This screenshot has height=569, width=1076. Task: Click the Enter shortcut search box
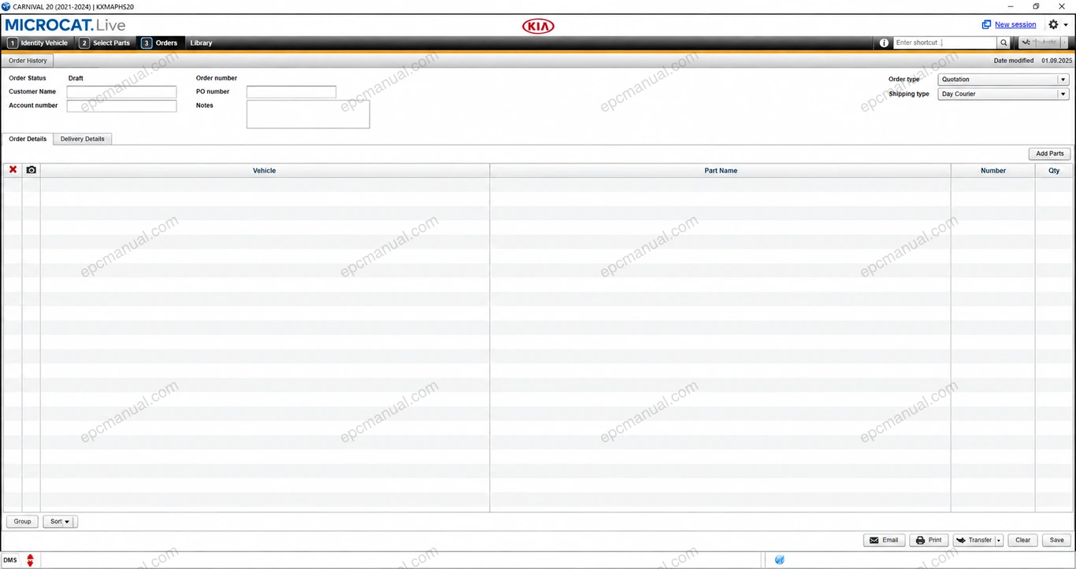(x=944, y=42)
